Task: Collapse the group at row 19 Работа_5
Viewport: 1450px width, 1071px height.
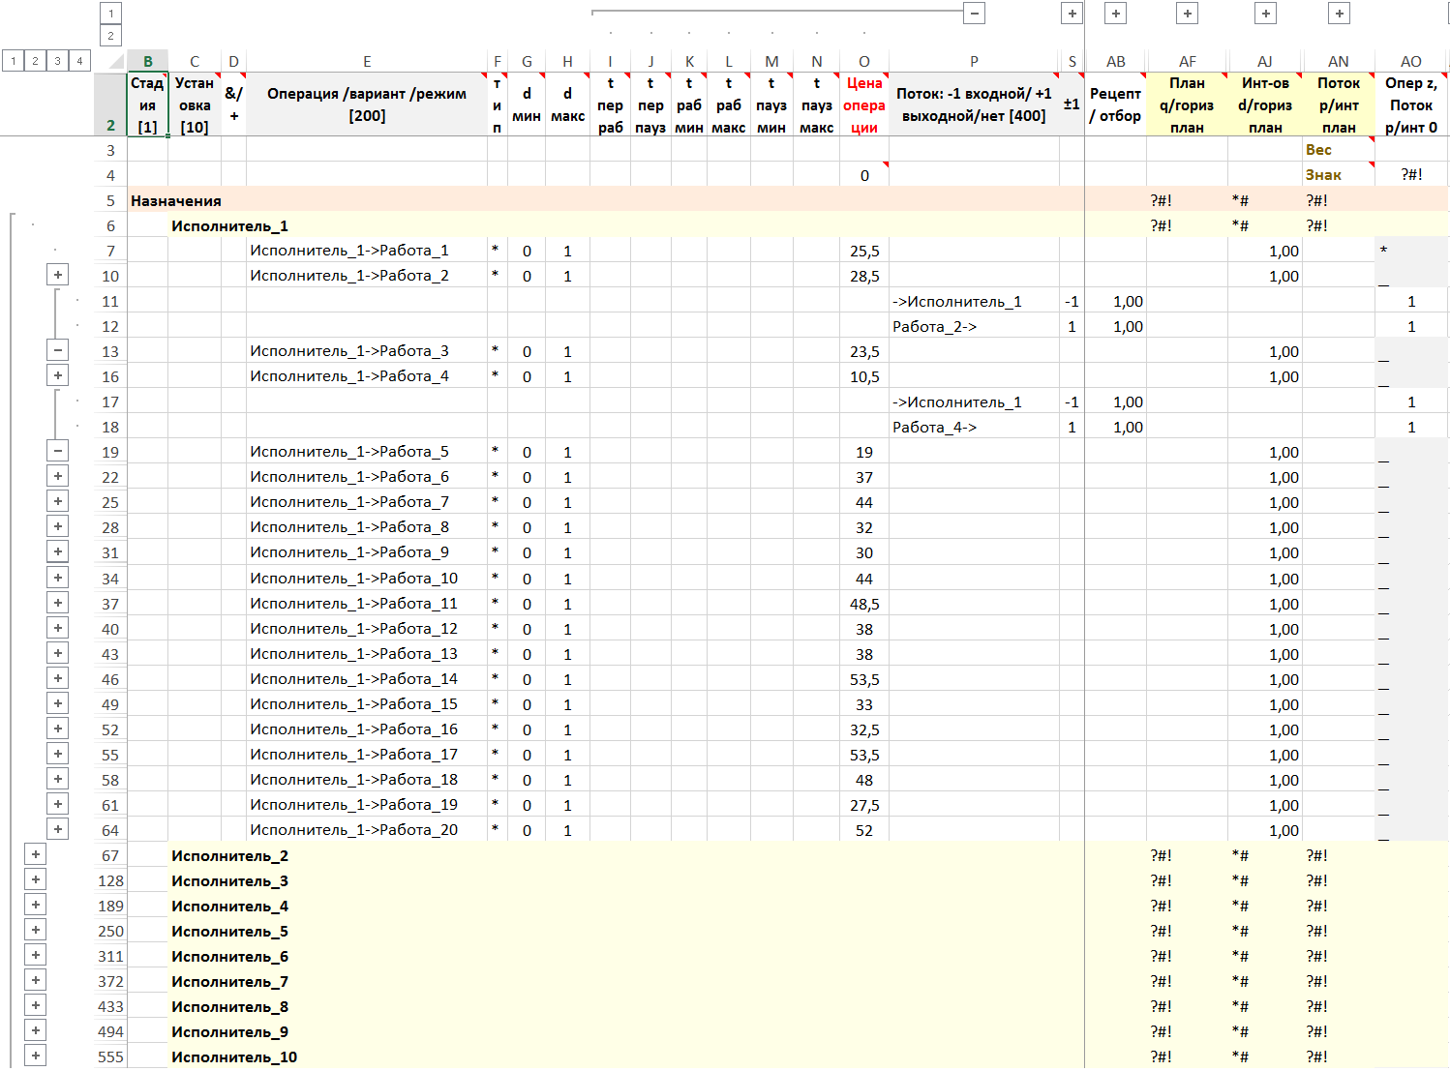Action: coord(58,451)
